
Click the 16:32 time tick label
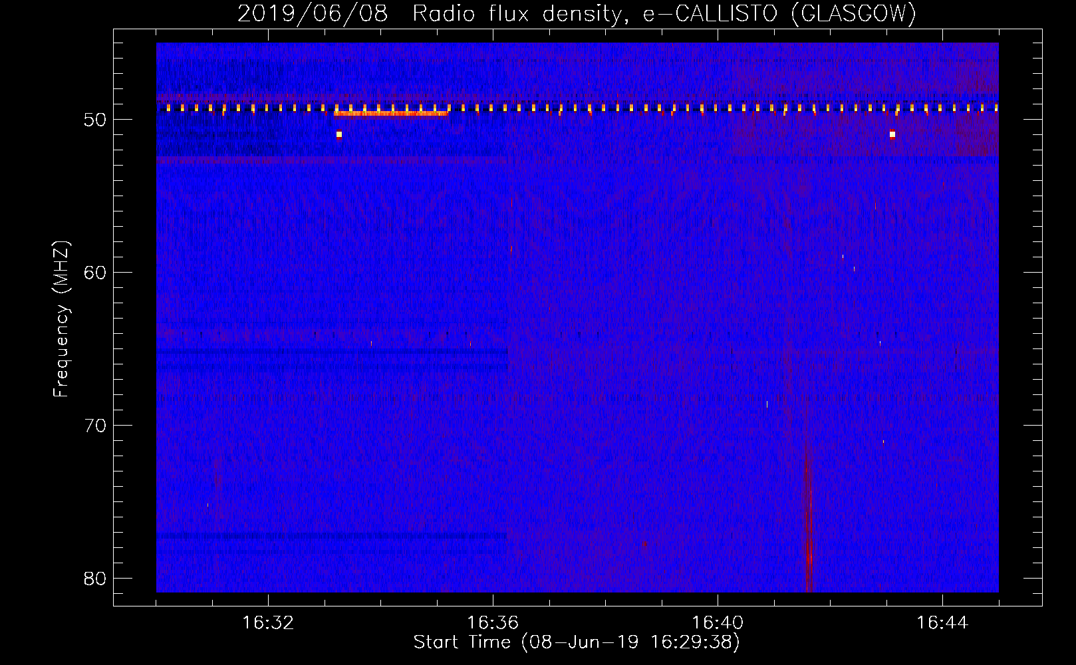268,622
